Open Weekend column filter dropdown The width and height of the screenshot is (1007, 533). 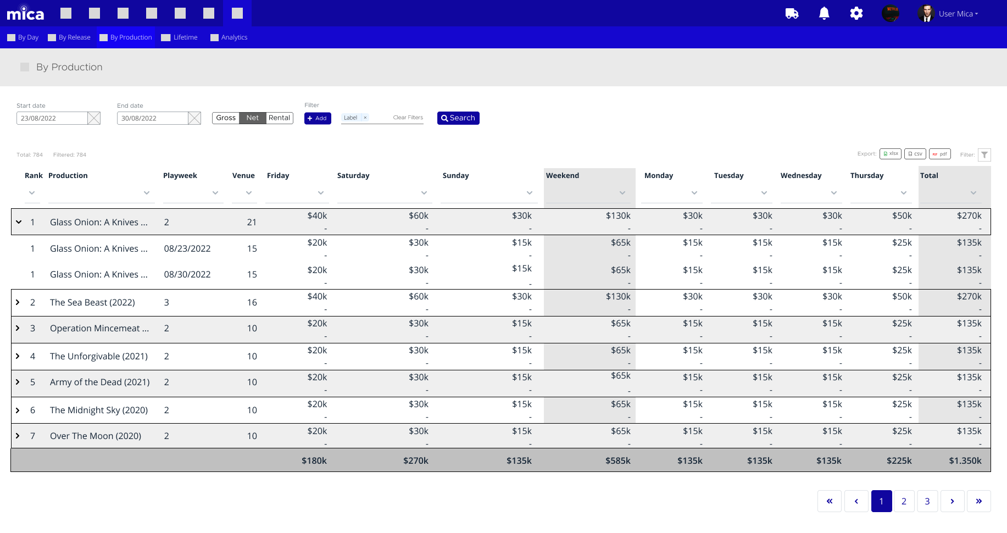(622, 193)
